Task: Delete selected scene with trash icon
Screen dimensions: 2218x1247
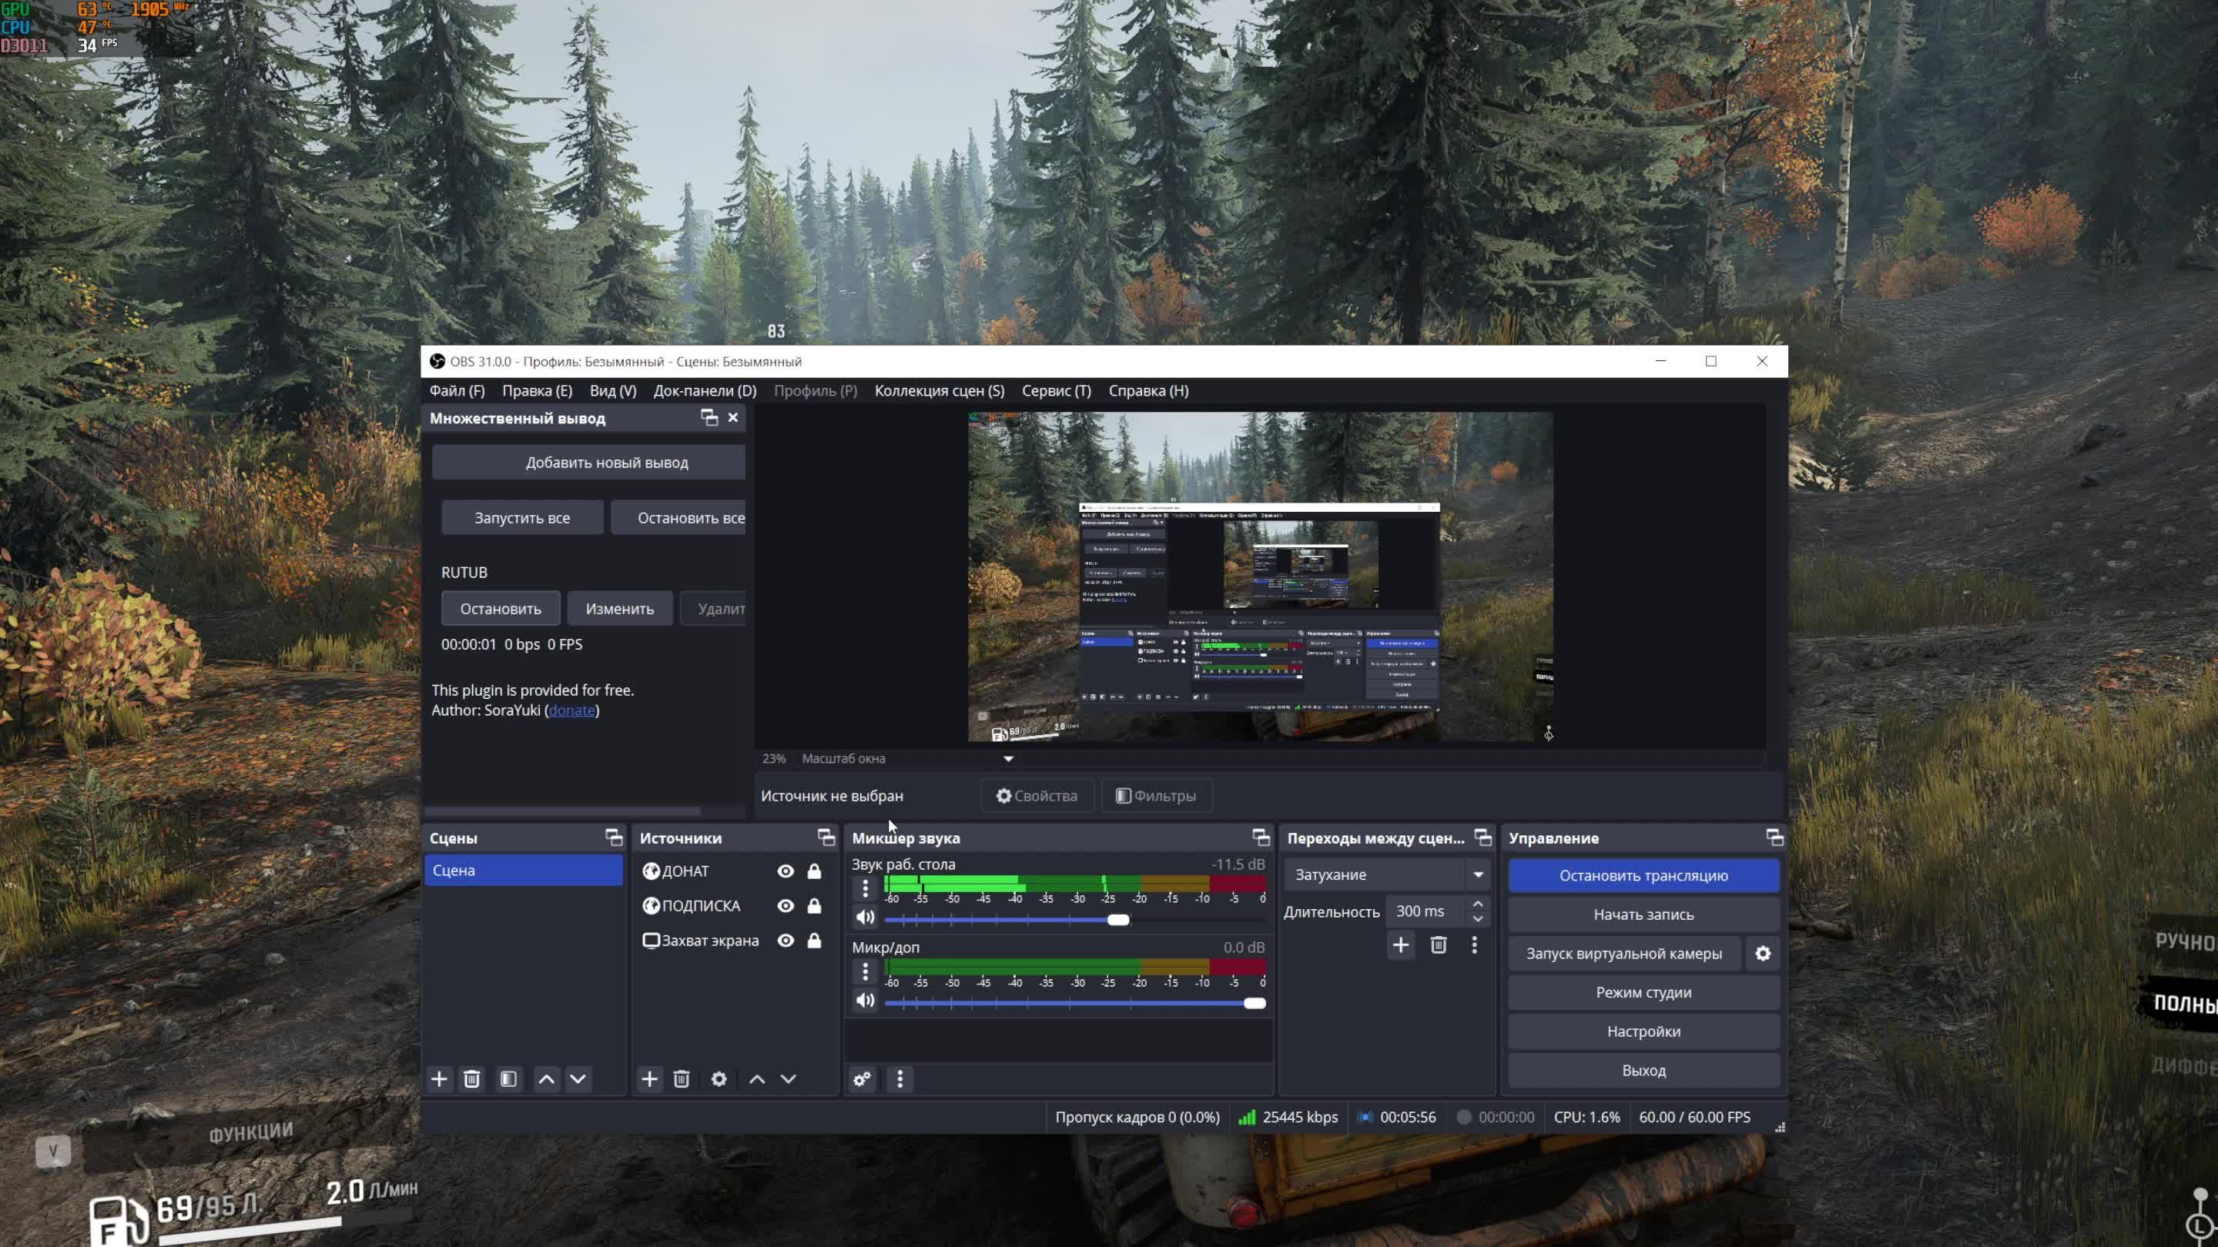Action: tap(472, 1079)
